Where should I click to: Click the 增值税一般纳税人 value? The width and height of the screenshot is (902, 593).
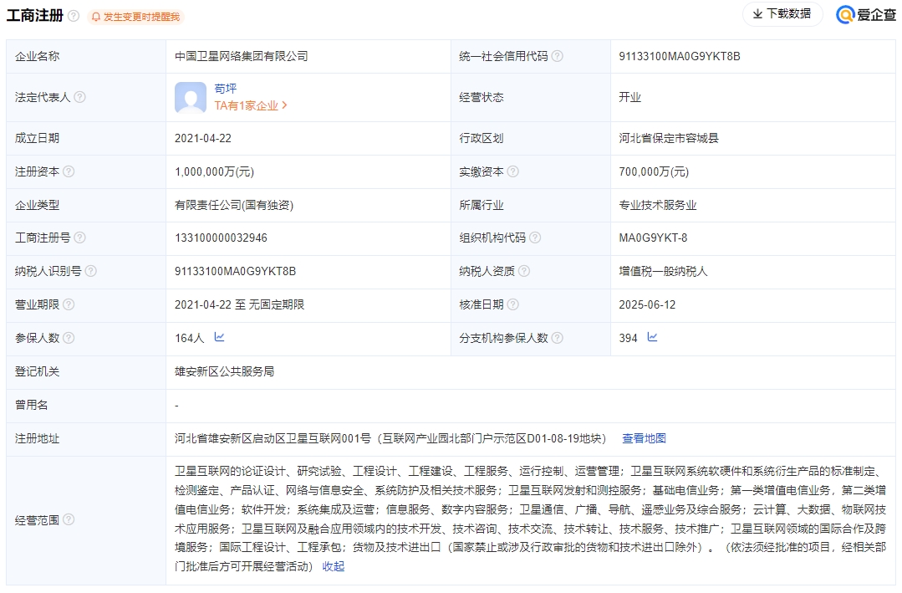pos(663,271)
